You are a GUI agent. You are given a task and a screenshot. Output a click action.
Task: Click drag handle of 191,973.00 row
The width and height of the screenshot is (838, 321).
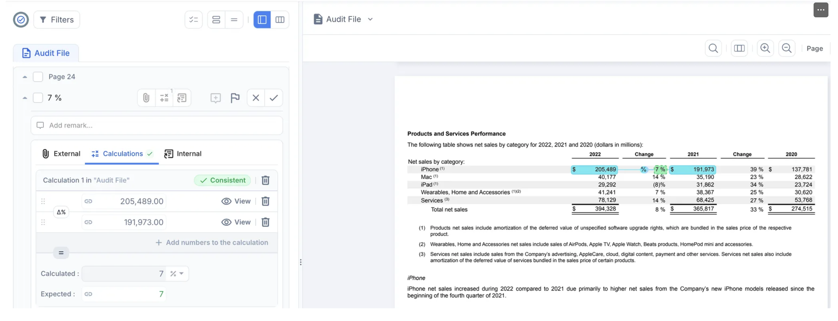[x=43, y=222]
